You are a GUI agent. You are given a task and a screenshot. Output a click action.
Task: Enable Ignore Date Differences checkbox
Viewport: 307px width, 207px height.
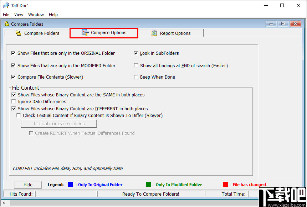pyautogui.click(x=14, y=102)
